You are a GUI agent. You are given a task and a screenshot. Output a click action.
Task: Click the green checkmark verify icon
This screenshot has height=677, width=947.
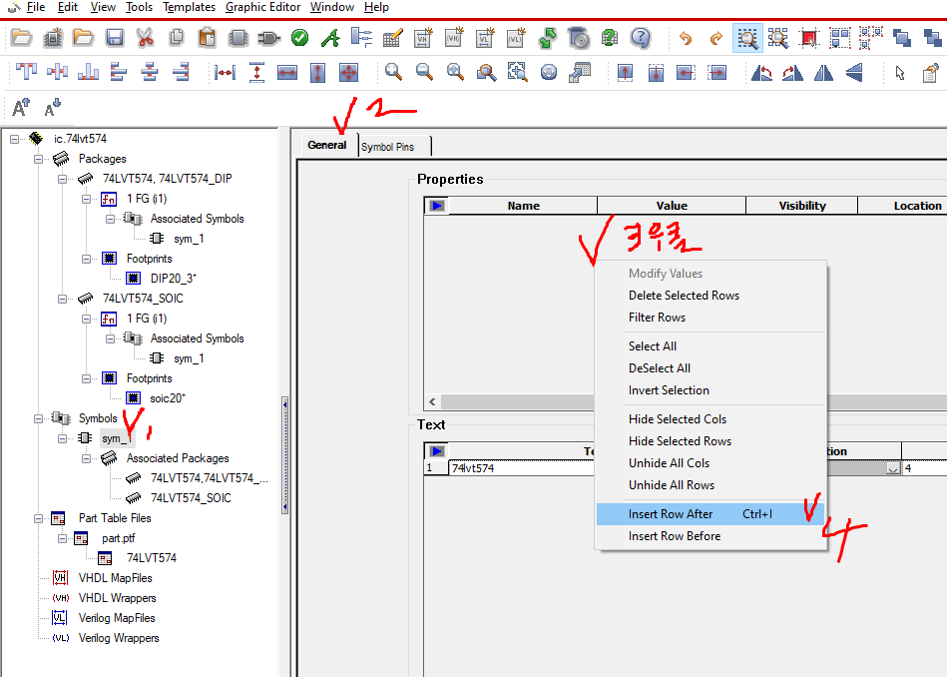point(299,38)
